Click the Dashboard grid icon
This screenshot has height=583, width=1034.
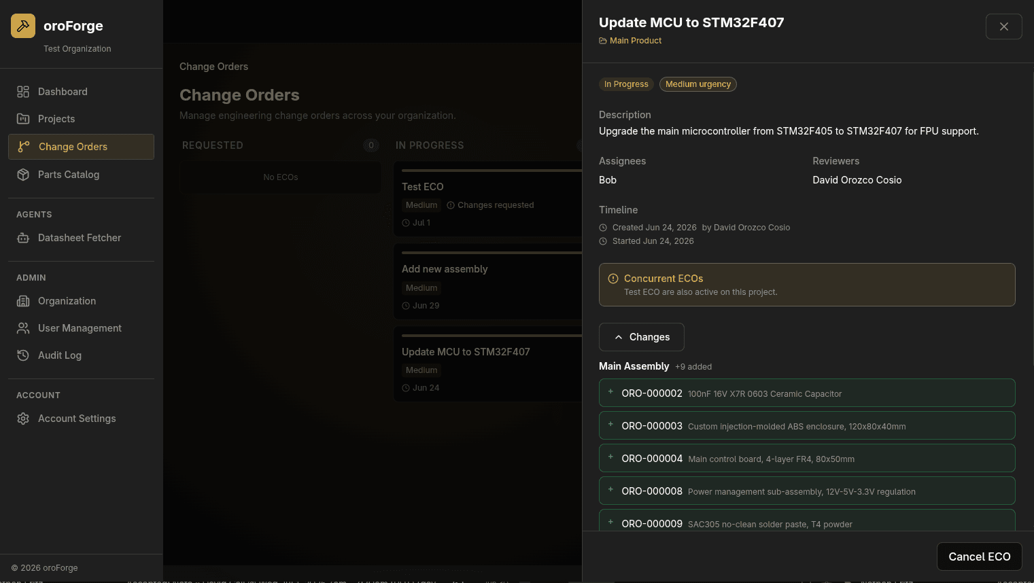click(x=23, y=92)
